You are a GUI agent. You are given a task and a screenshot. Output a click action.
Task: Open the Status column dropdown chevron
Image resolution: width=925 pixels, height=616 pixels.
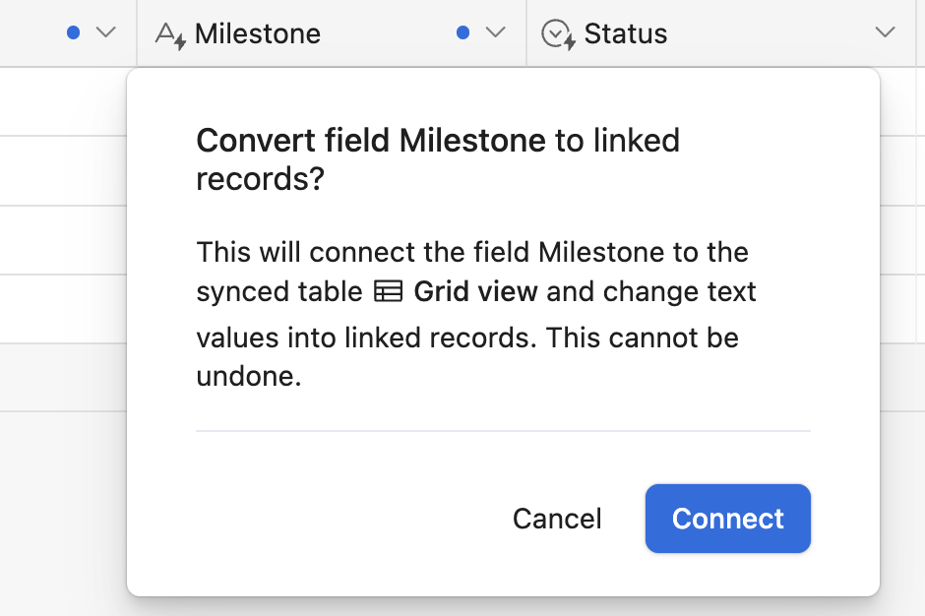[885, 32]
